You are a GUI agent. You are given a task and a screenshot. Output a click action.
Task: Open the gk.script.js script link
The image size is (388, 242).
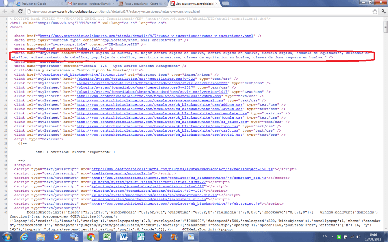coord(176,204)
